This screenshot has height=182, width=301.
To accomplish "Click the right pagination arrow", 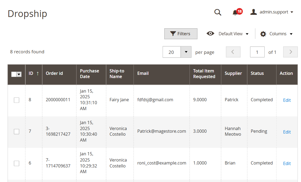I will click(x=290, y=52).
